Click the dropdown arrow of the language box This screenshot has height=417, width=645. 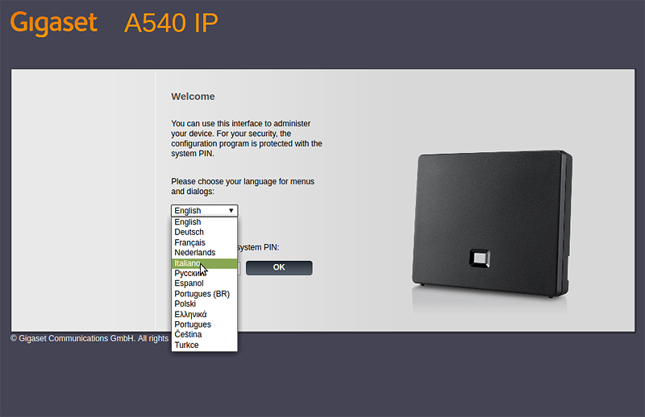pos(231,210)
